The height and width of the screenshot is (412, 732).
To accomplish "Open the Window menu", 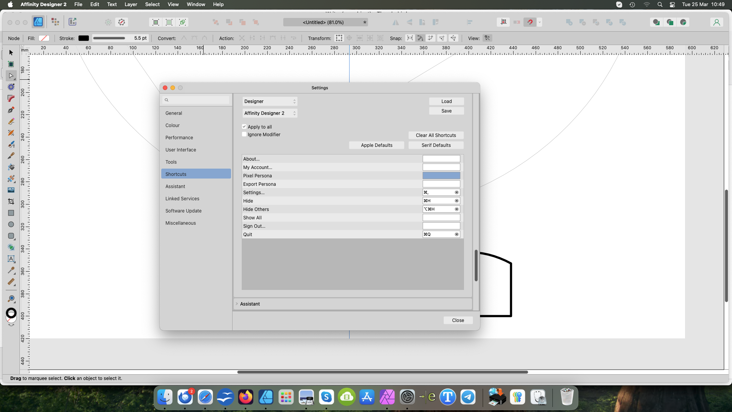I will pos(196,5).
